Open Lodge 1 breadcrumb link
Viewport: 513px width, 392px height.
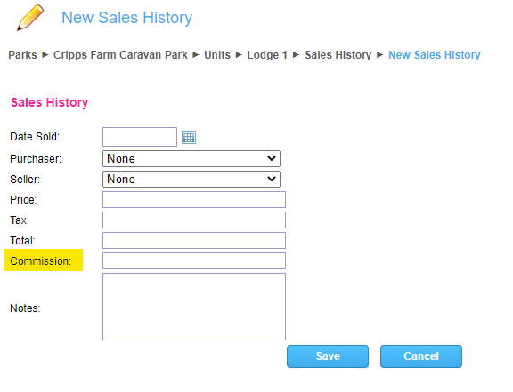(x=267, y=55)
